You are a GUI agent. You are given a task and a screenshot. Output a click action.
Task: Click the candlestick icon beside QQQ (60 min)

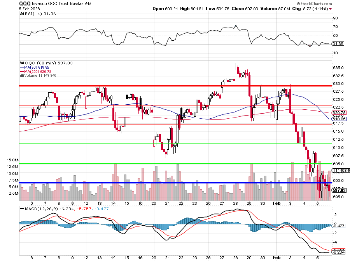[21, 63]
